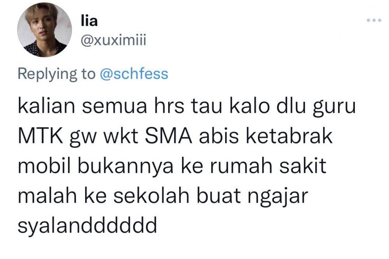389x259 pixels.
Task: Click the tweet line starting kalian semua
Action: (187, 107)
